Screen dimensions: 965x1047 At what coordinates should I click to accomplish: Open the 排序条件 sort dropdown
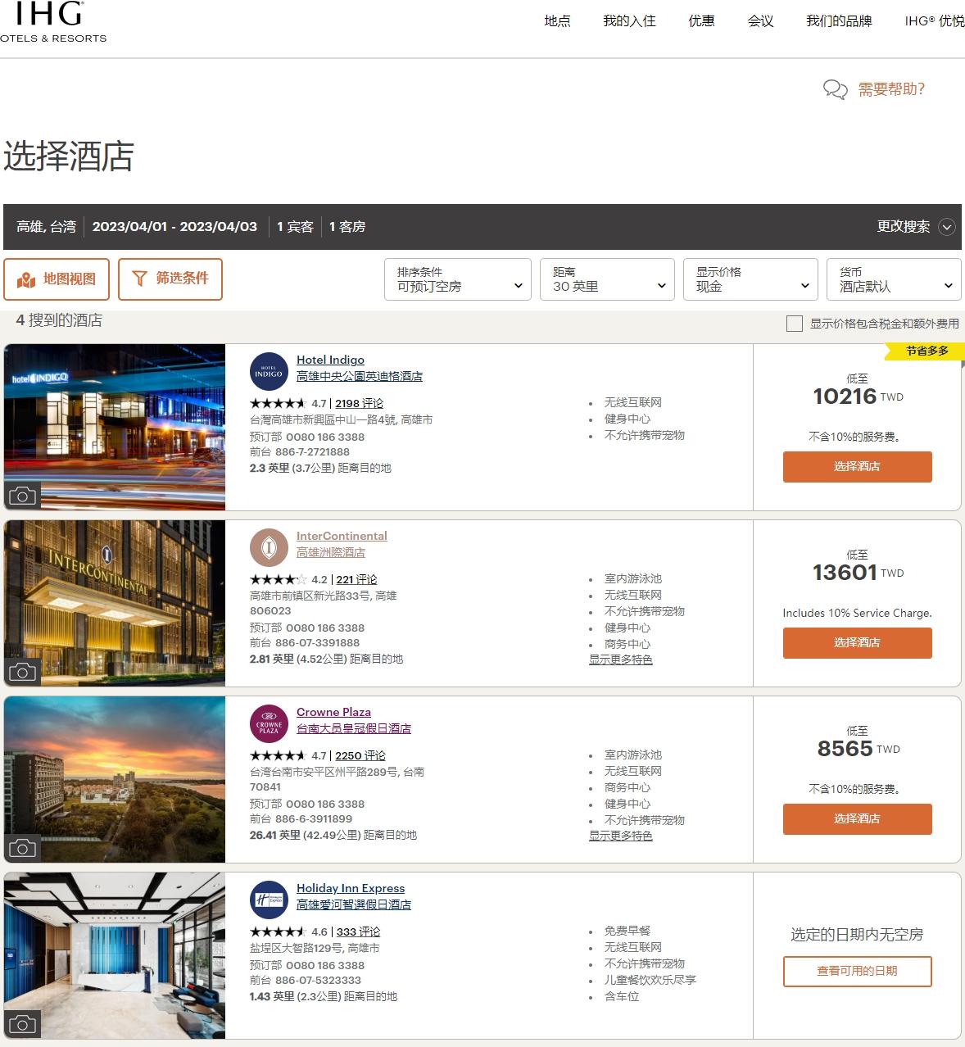458,279
